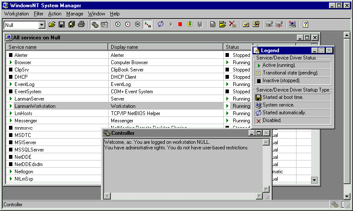Image resolution: width=353 pixels, height=211 pixels.
Task: Minimize the Controller window
Action: pos(252,133)
